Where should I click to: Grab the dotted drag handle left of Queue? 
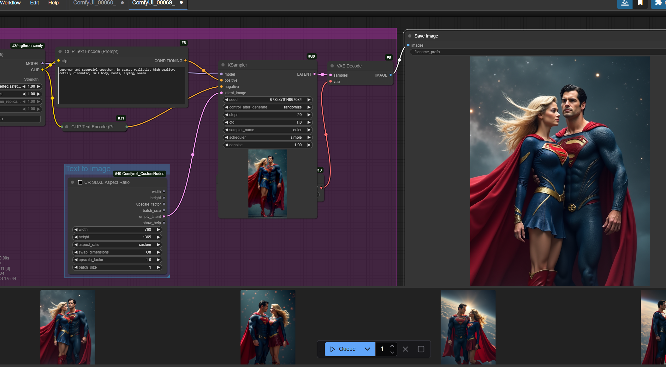pyautogui.click(x=320, y=349)
